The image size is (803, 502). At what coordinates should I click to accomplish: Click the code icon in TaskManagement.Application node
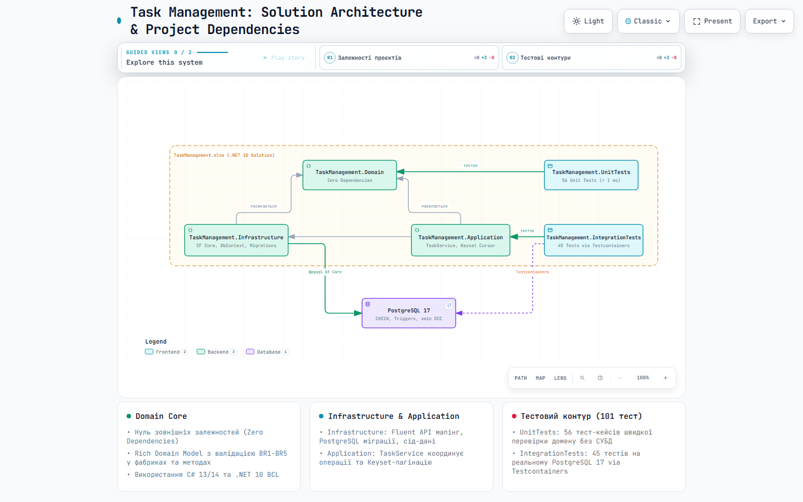tap(417, 230)
